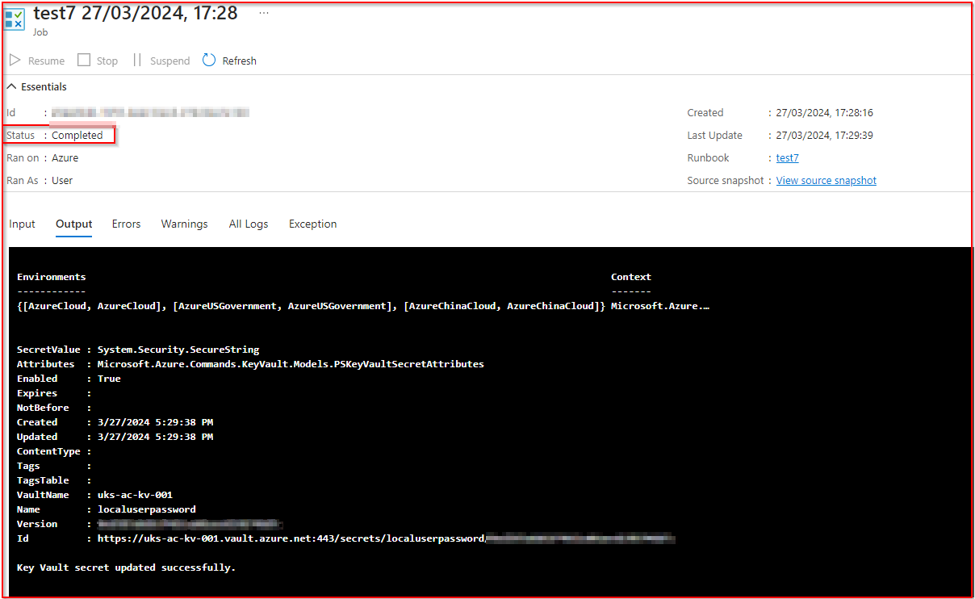Switch to the Input tab
Screen dimensions: 975x599
[22, 224]
